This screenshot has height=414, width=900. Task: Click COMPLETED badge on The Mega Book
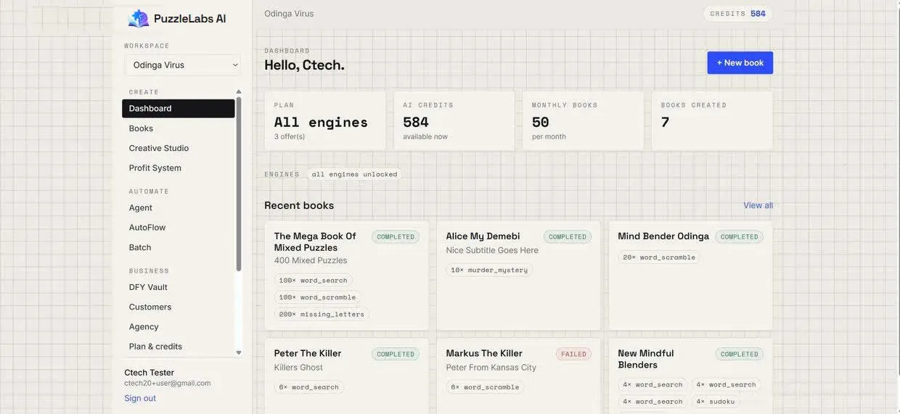point(396,237)
